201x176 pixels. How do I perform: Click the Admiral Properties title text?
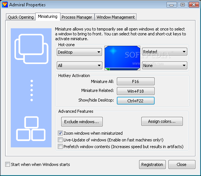[x=27, y=5]
